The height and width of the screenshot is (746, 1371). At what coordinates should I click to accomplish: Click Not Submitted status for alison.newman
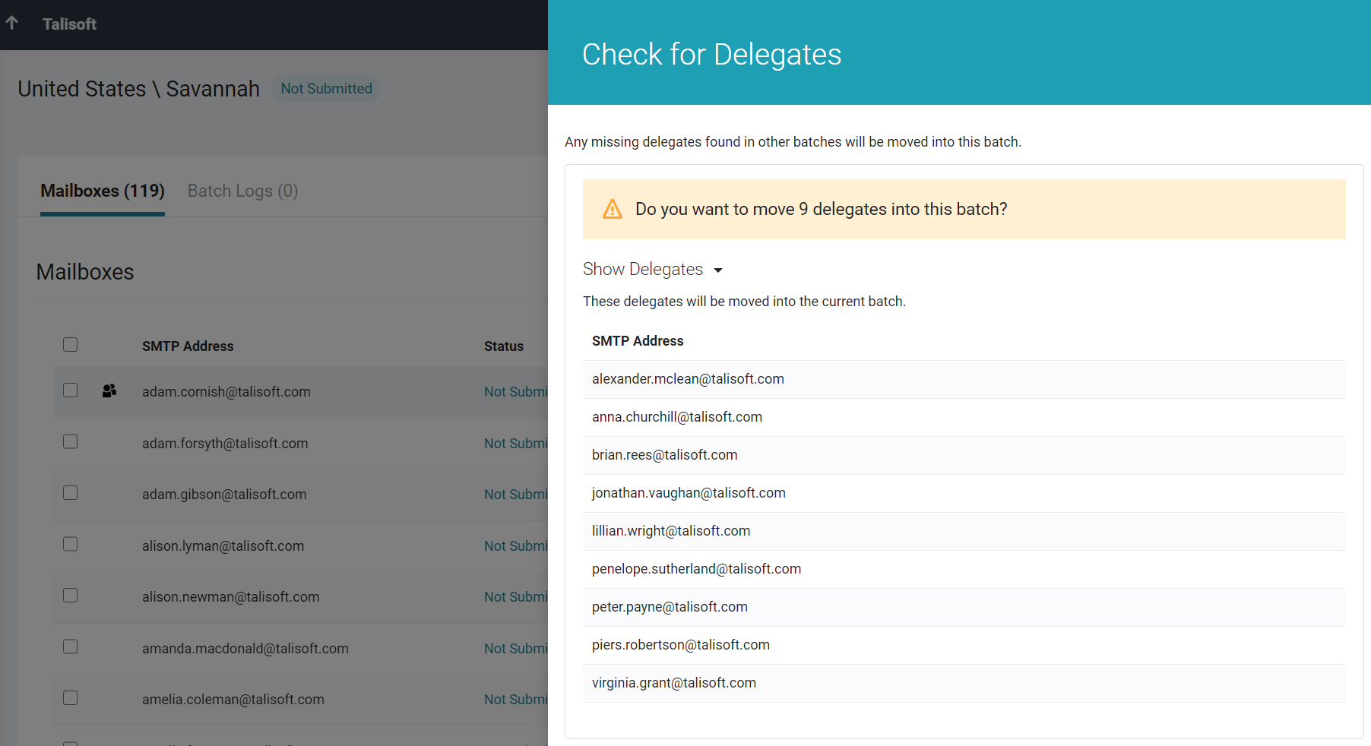point(516,597)
